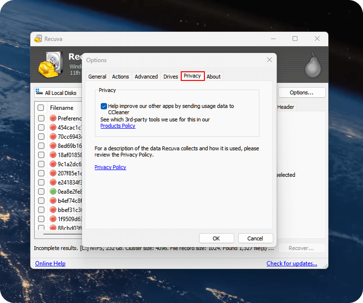
Task: Check the box for 207f85e1 file row
Action: [41, 173]
